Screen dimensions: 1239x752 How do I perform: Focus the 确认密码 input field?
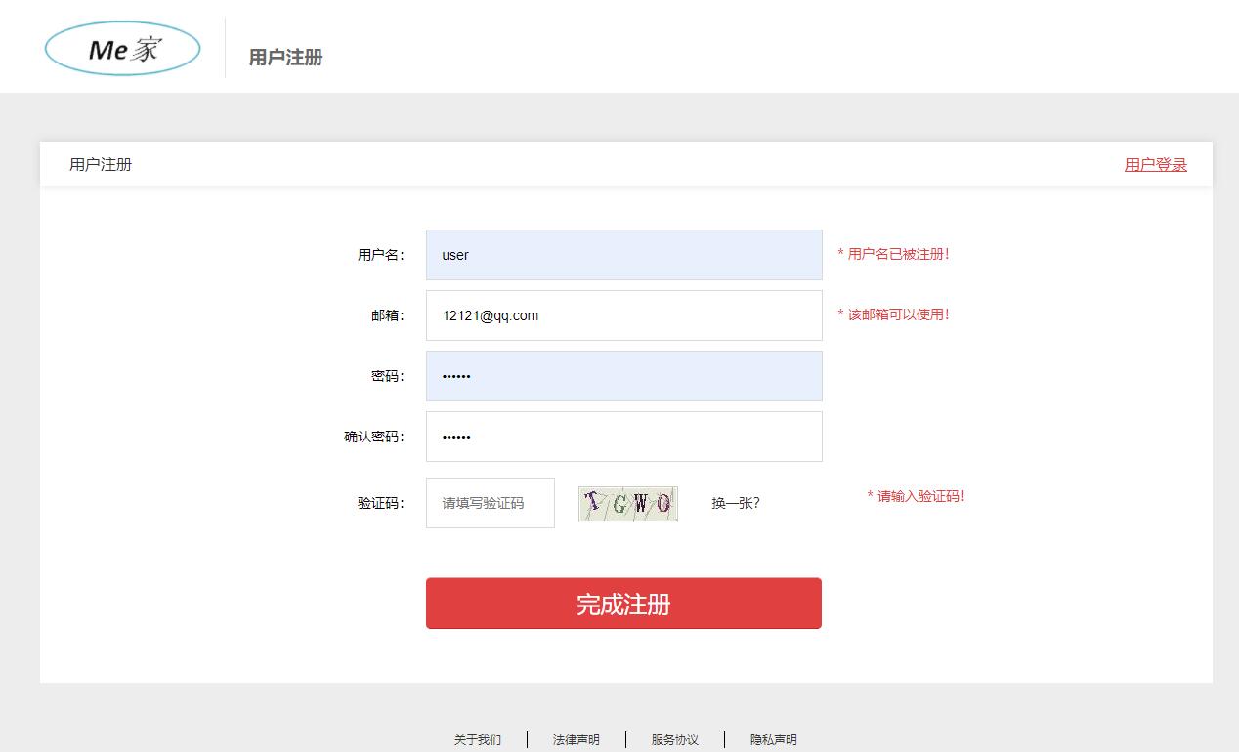623,436
